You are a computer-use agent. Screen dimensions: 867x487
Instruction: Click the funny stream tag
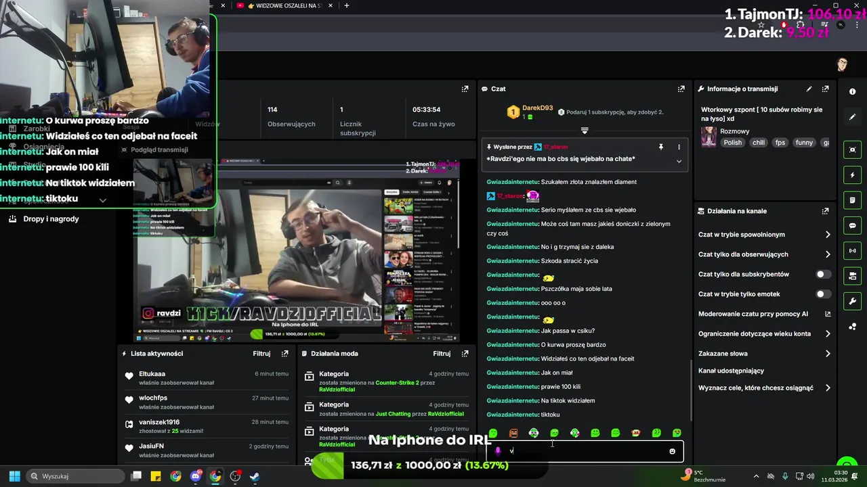pos(804,143)
